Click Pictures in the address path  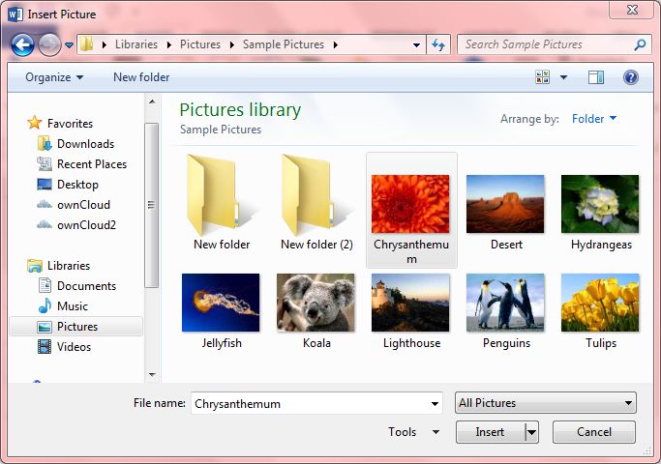coord(199,44)
